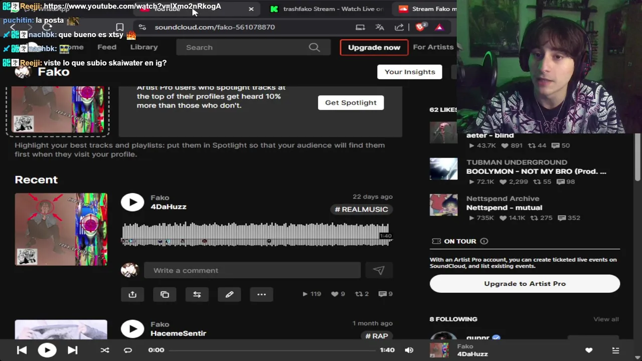Click the gunnr following artist name
The width and height of the screenshot is (642, 361).
(x=477, y=337)
